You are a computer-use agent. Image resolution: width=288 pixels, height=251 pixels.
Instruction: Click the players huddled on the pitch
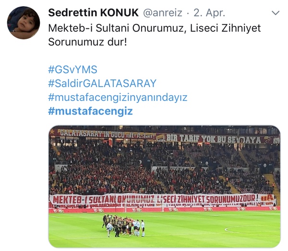coord(123,226)
